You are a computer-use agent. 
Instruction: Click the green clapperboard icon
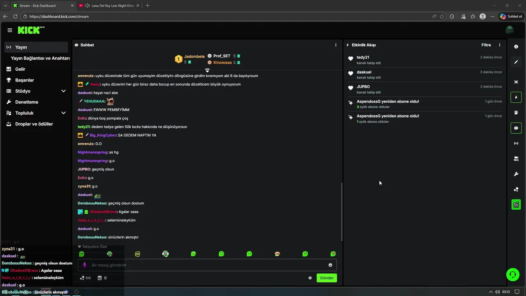click(x=516, y=204)
